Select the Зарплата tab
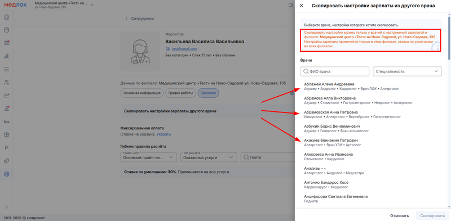451x221 pixels. [209, 93]
